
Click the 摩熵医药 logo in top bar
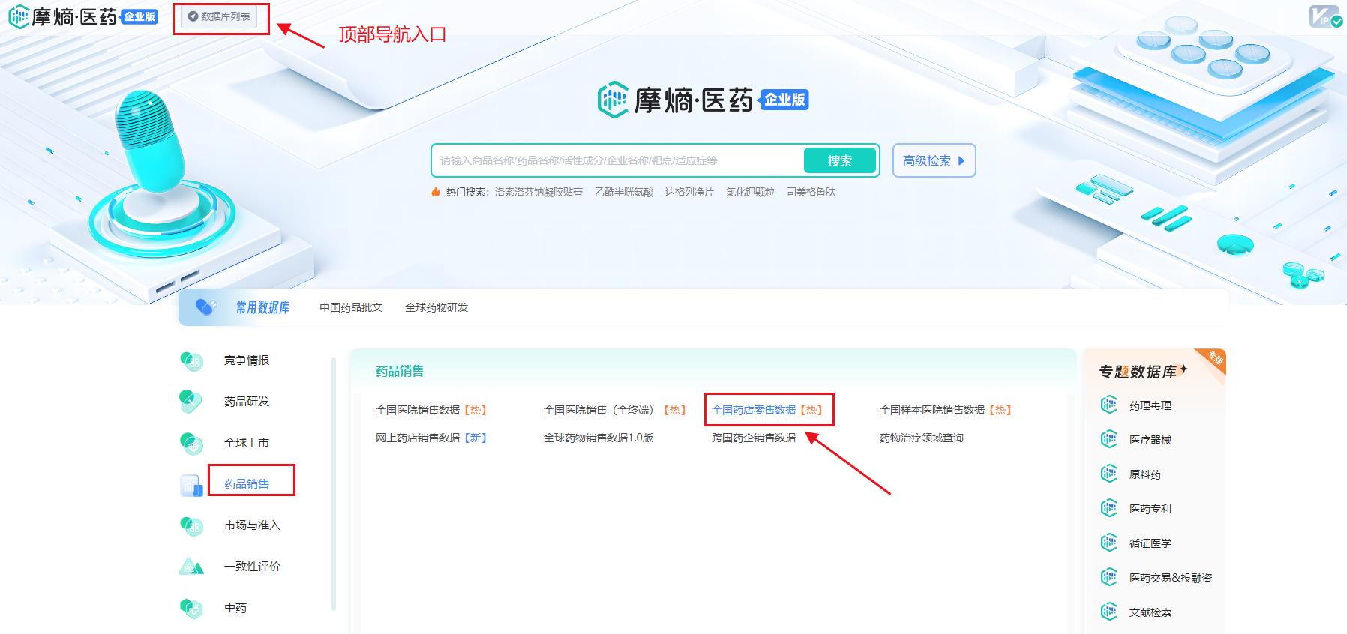(x=82, y=16)
